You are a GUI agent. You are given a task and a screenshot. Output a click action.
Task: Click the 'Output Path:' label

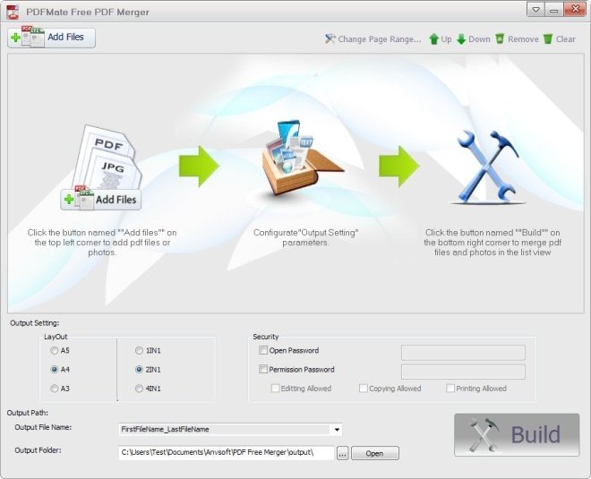pos(28,413)
